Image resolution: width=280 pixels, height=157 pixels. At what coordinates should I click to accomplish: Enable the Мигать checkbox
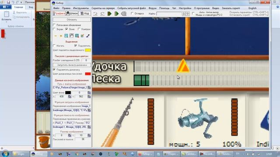pos(54,46)
